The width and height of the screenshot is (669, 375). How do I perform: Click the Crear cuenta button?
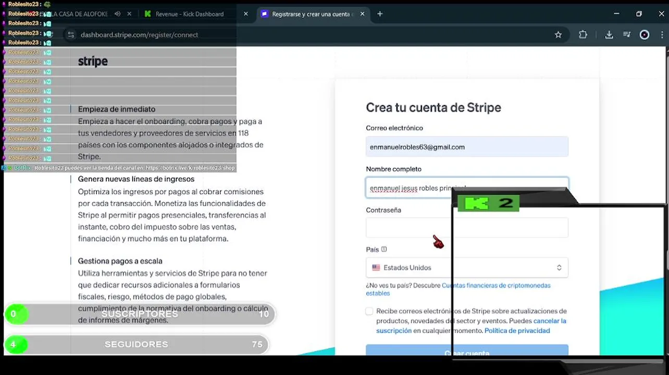(467, 351)
